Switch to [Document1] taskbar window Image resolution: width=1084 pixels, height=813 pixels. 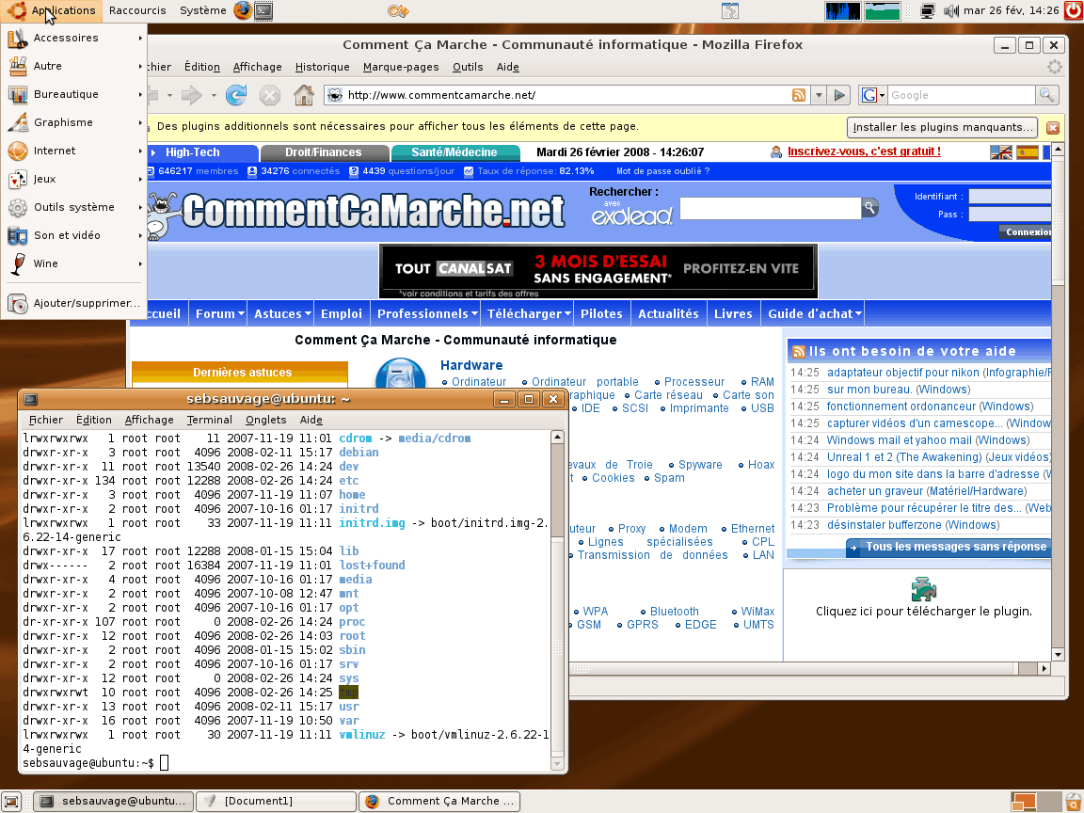click(277, 802)
